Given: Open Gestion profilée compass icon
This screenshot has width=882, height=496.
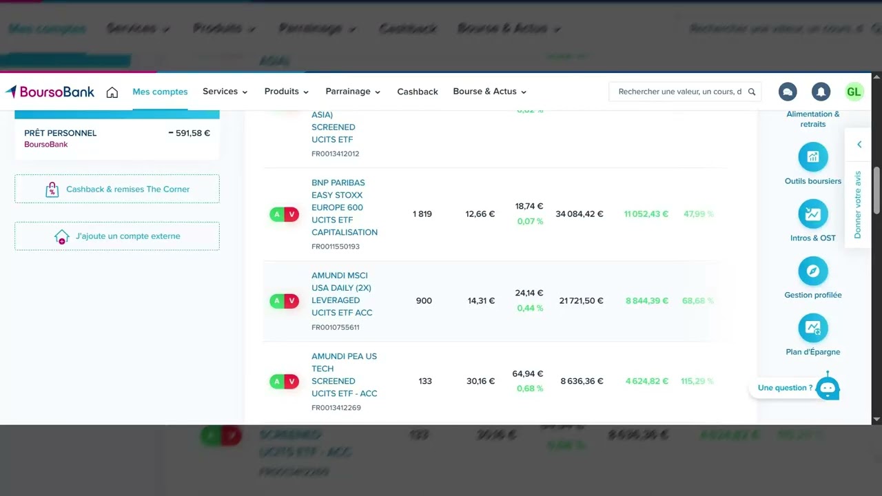Looking at the screenshot, I should (x=813, y=271).
